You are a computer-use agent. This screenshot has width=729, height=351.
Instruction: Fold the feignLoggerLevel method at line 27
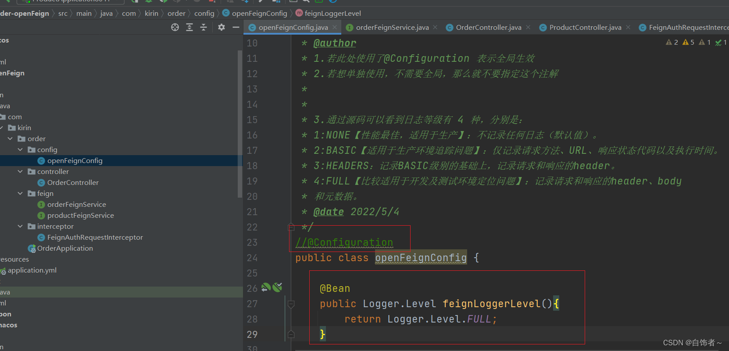click(291, 304)
